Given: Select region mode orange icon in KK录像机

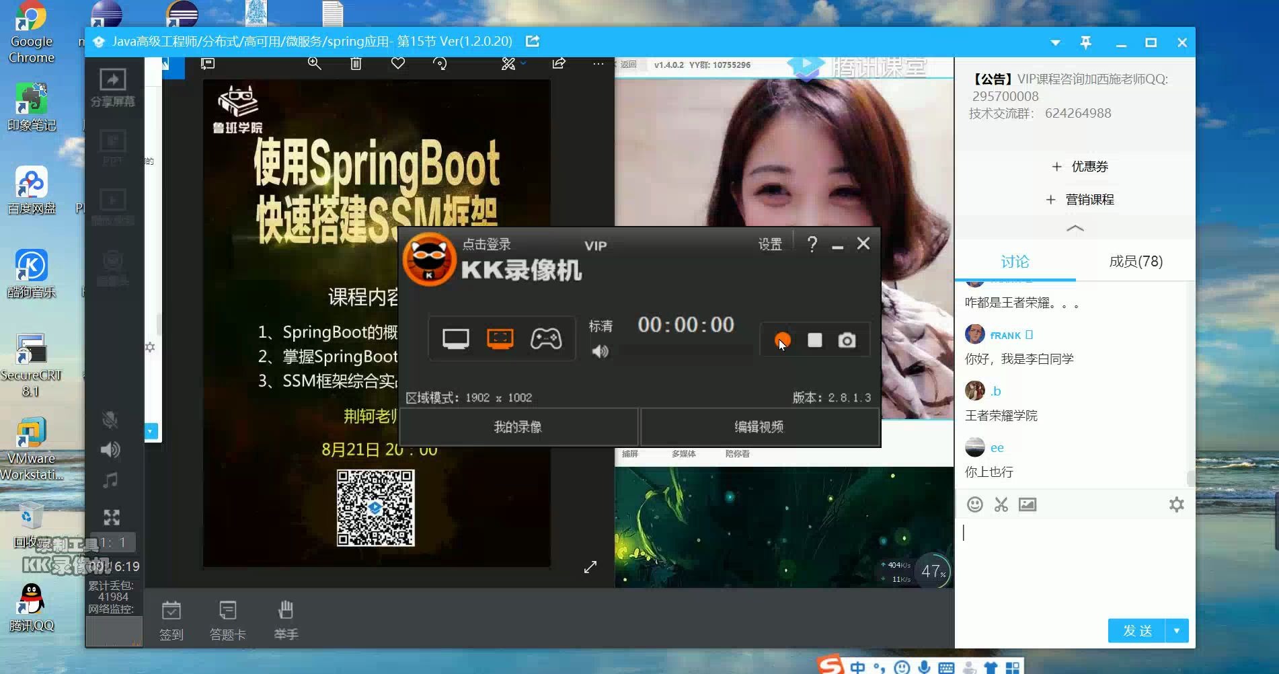Looking at the screenshot, I should [x=500, y=338].
